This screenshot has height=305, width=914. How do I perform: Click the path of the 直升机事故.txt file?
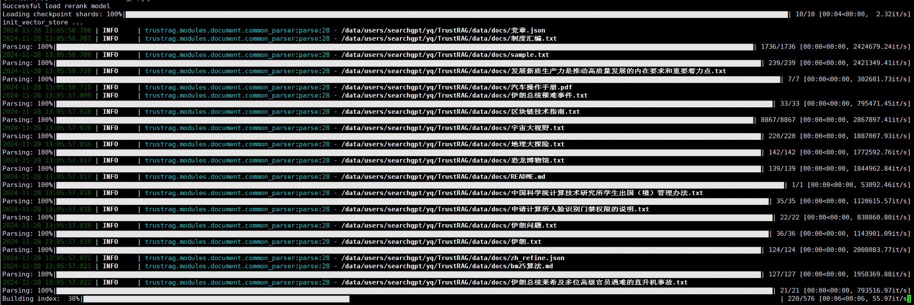[x=515, y=282]
